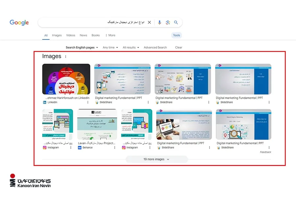Open the Instagram thumbnail labeled UI/UX

(137, 124)
